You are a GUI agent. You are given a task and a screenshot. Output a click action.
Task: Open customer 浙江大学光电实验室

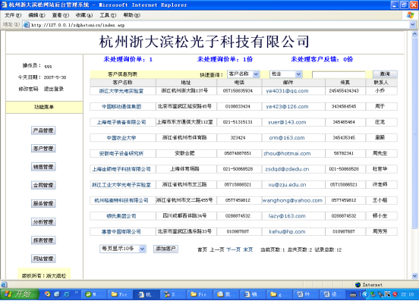(121, 91)
